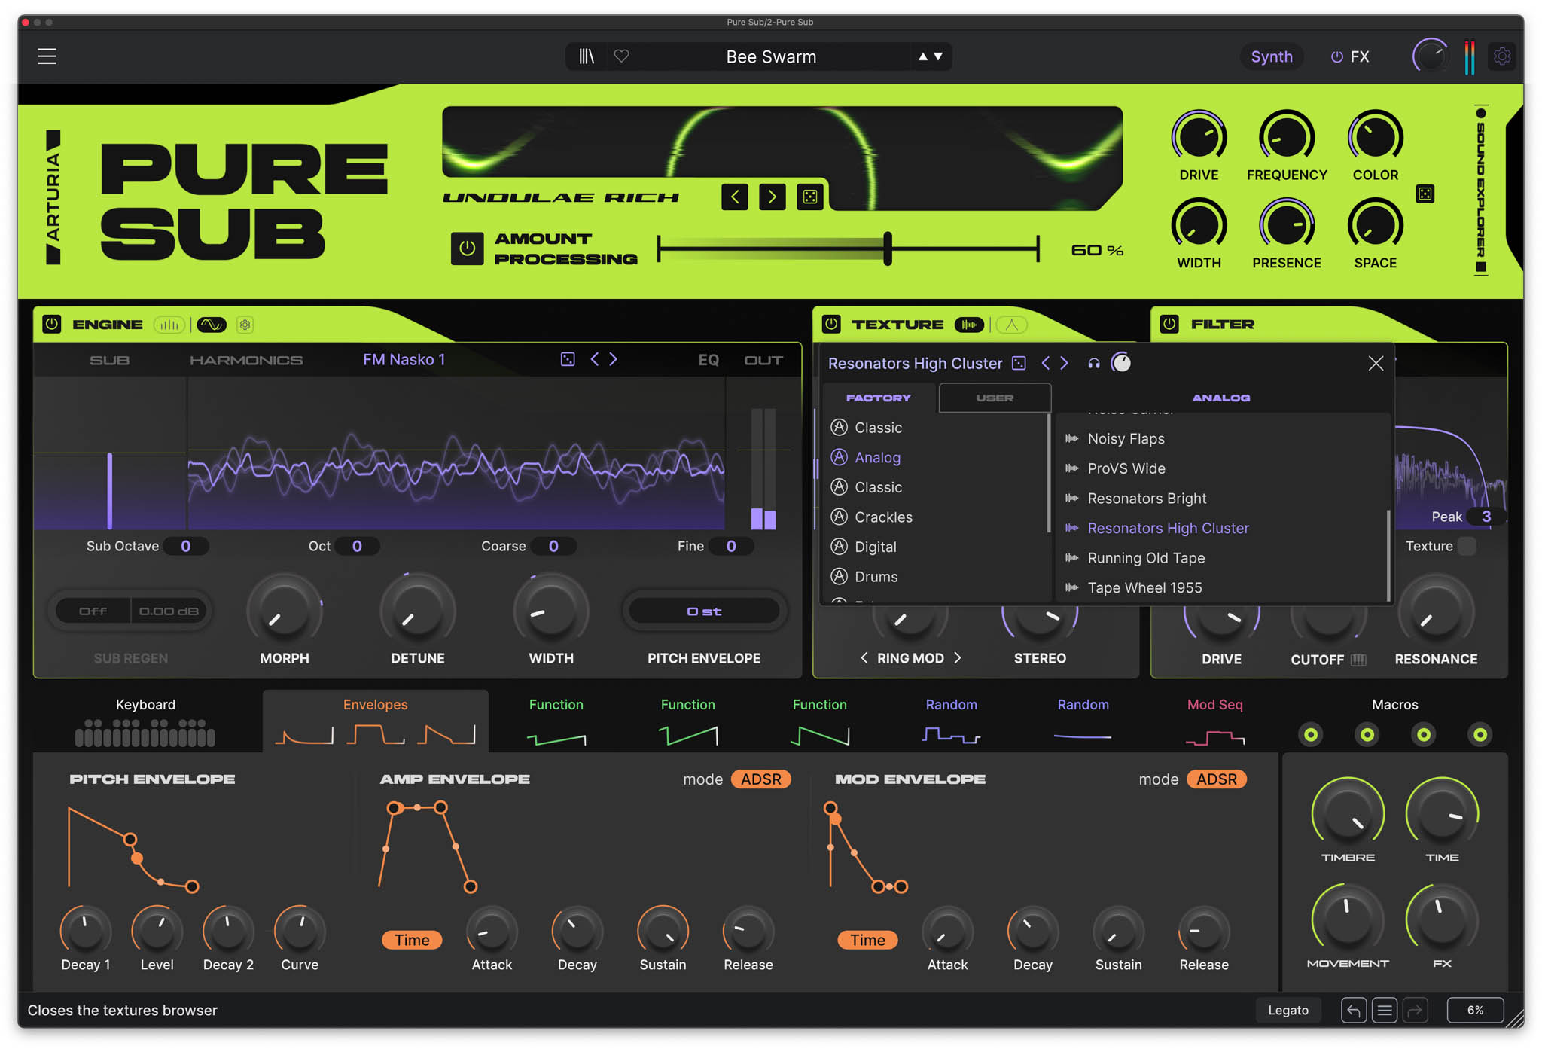Select the previous engine preset before FM Nasko 1
Screen dimensions: 1542x1049
(595, 359)
